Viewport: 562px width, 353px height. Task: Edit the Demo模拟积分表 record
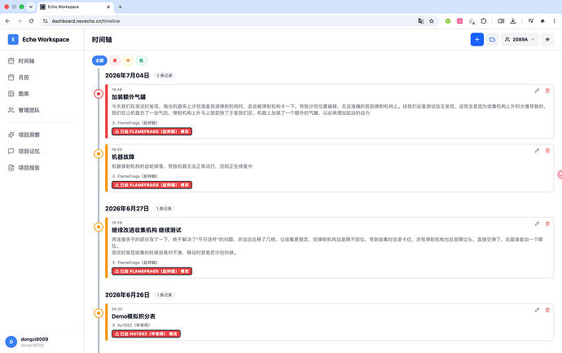[x=537, y=310]
